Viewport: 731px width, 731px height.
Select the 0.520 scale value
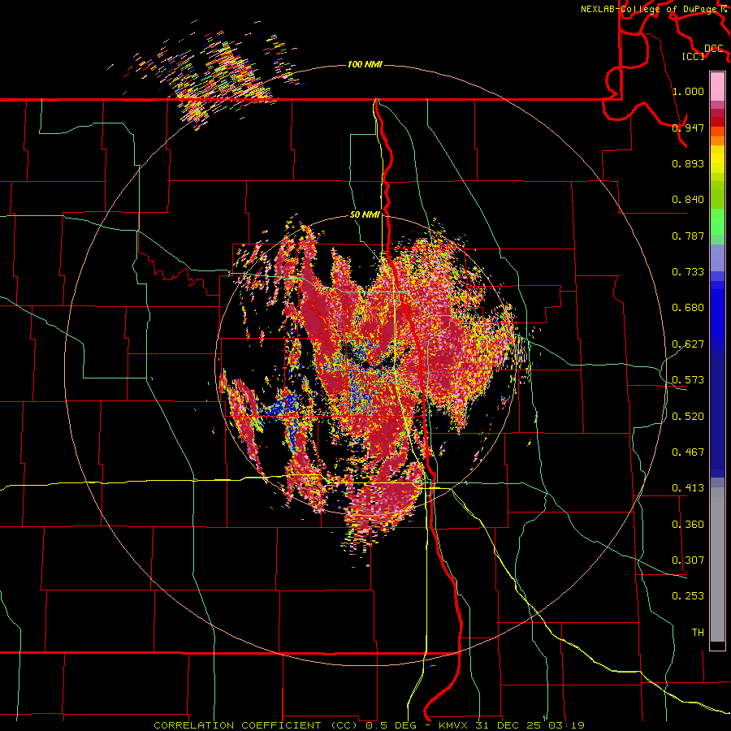tap(688, 417)
